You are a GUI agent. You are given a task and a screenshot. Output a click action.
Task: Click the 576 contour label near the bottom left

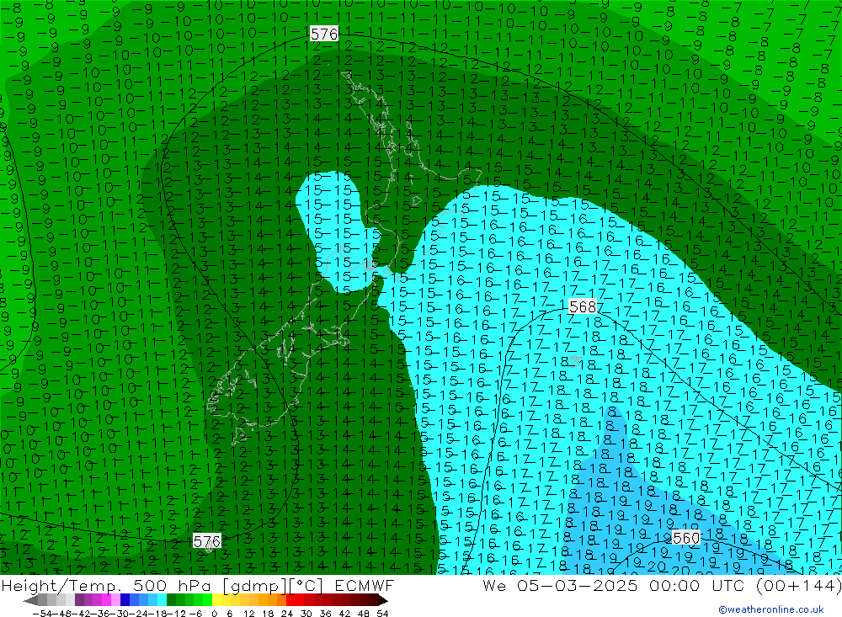(x=207, y=541)
